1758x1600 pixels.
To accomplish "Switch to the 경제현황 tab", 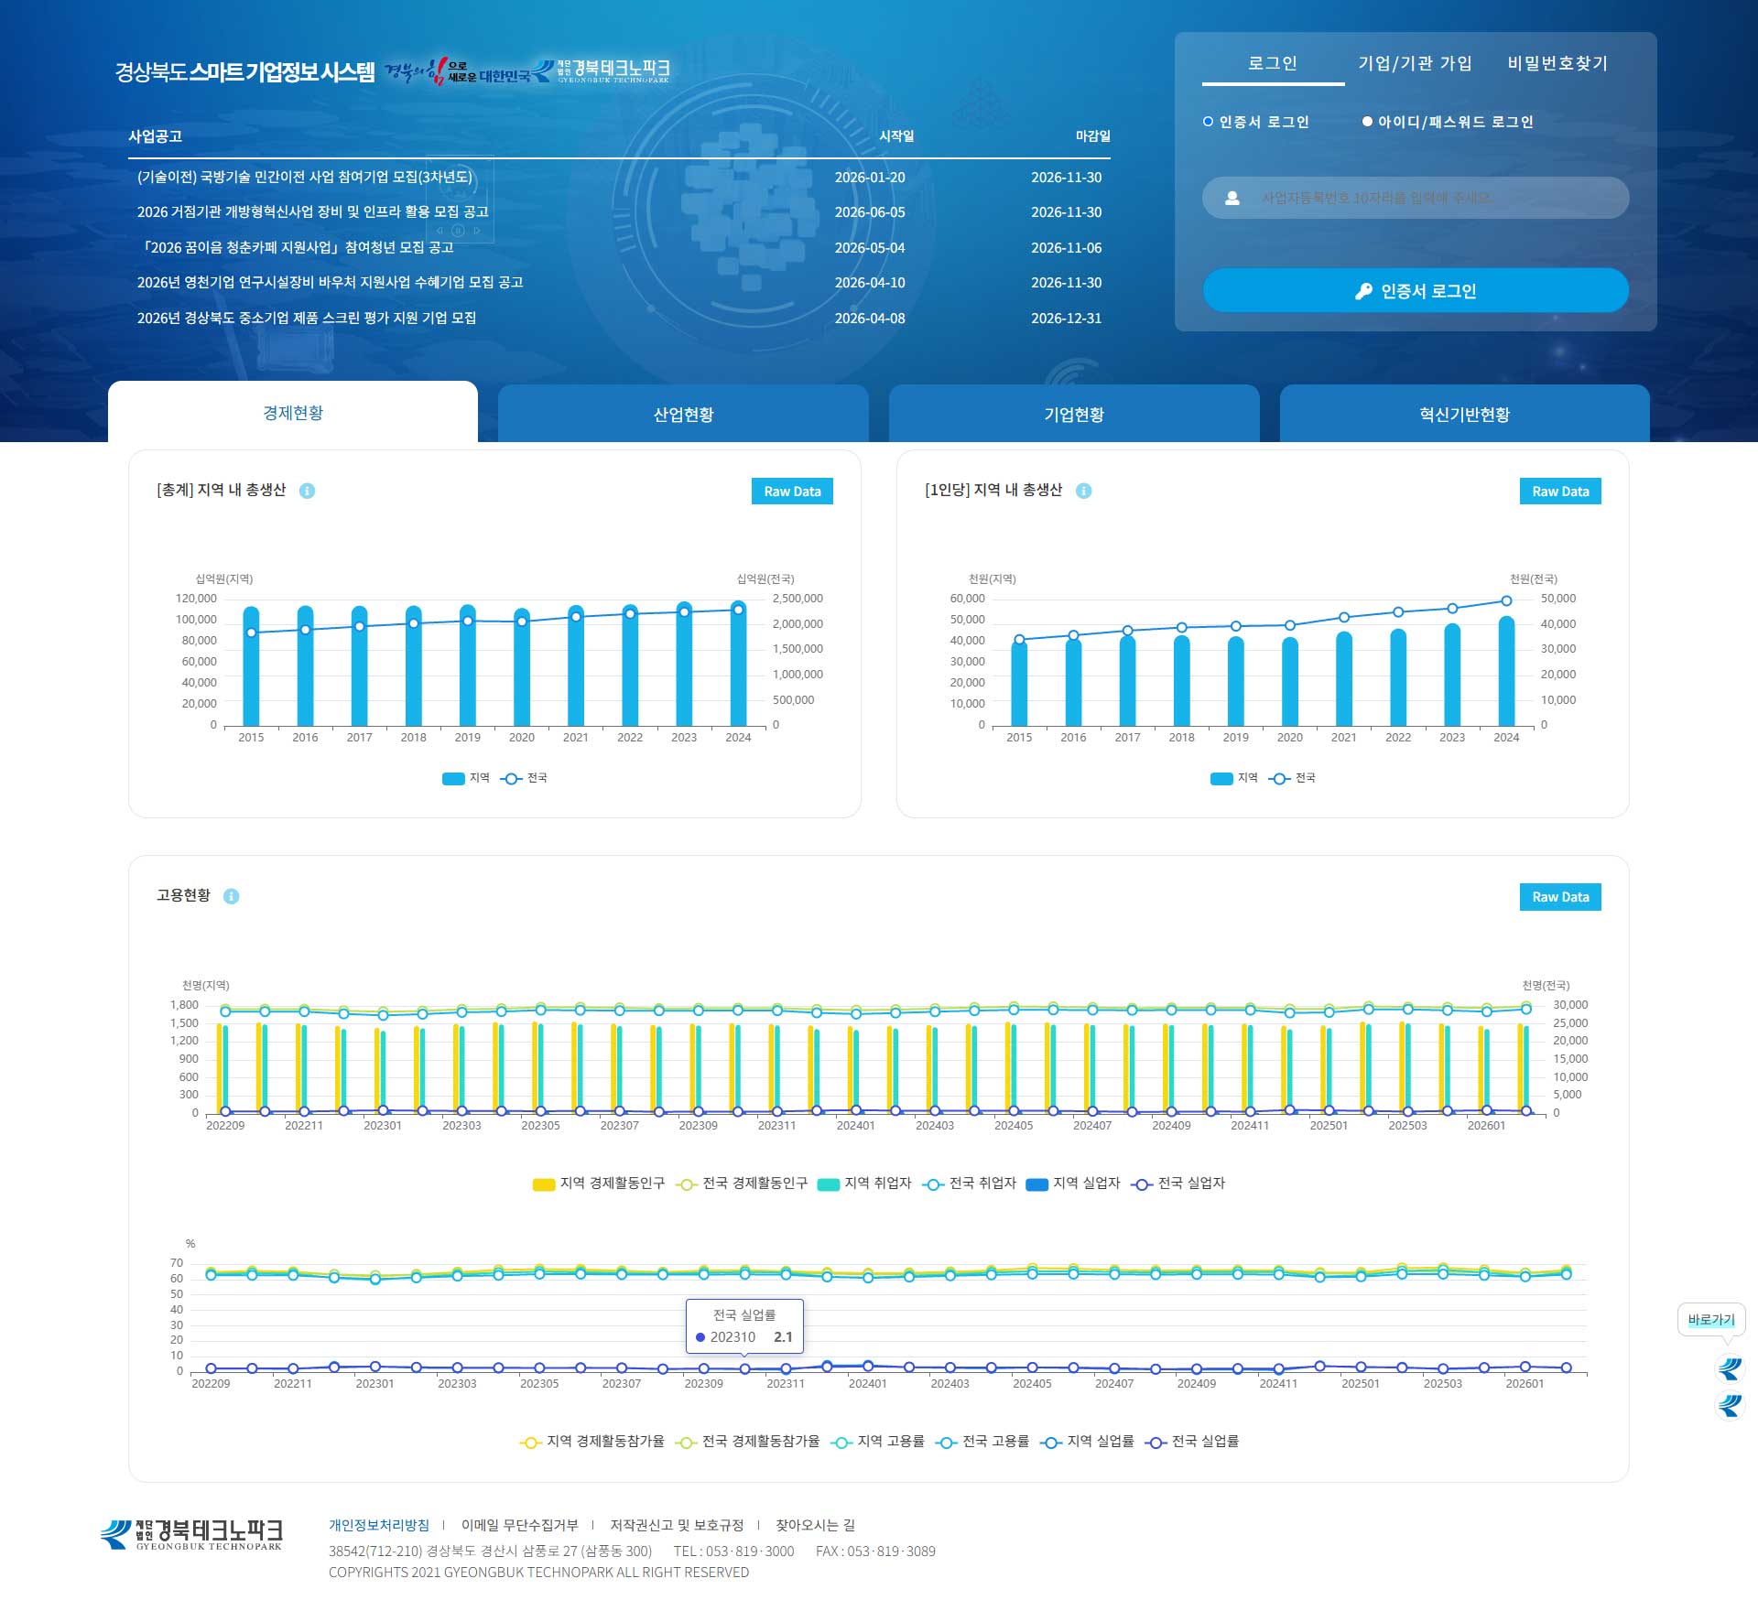I will click(293, 413).
